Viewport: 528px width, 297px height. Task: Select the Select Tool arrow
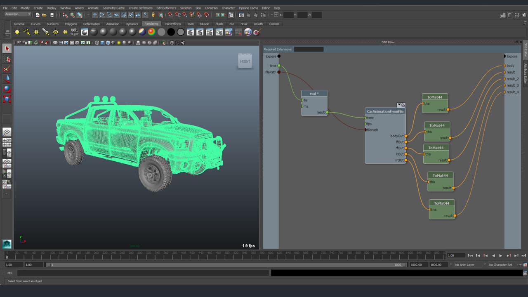[x=7, y=48]
